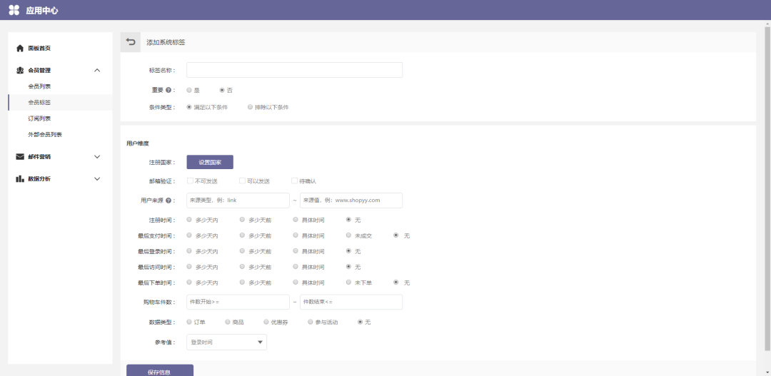Click the 应用中心 clover logo icon
771x376 pixels.
[14, 10]
